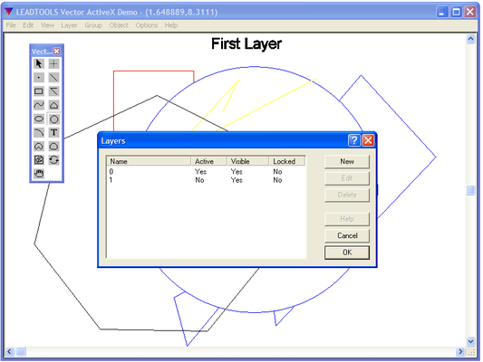Open the question mark help in Layers dialog
This screenshot has width=483, height=362.
[x=354, y=140]
